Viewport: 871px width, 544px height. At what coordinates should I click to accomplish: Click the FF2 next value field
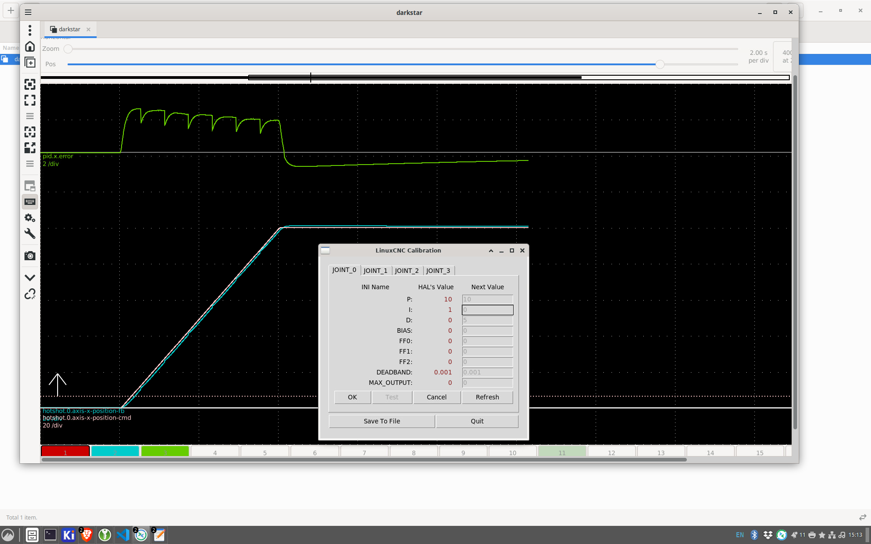(x=488, y=362)
